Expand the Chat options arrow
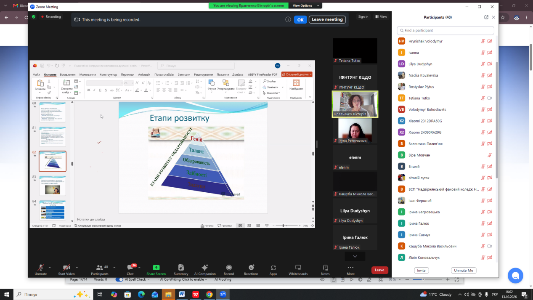The height and width of the screenshot is (300, 533). click(x=139, y=267)
